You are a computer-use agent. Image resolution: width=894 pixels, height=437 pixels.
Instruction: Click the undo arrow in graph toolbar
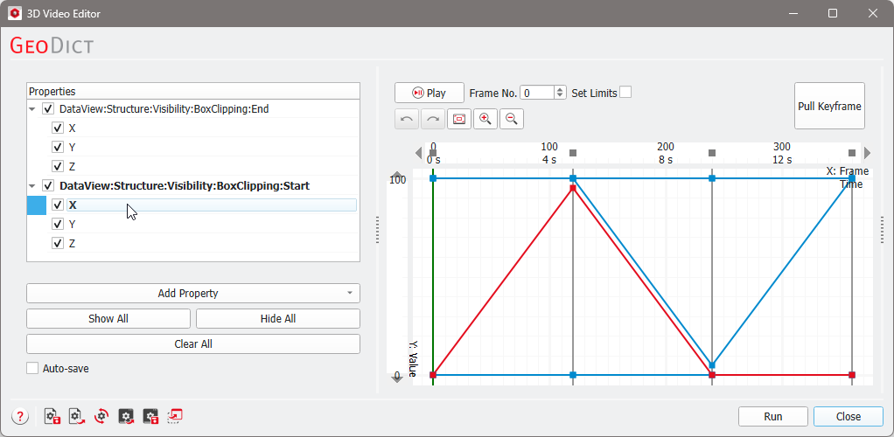(407, 119)
